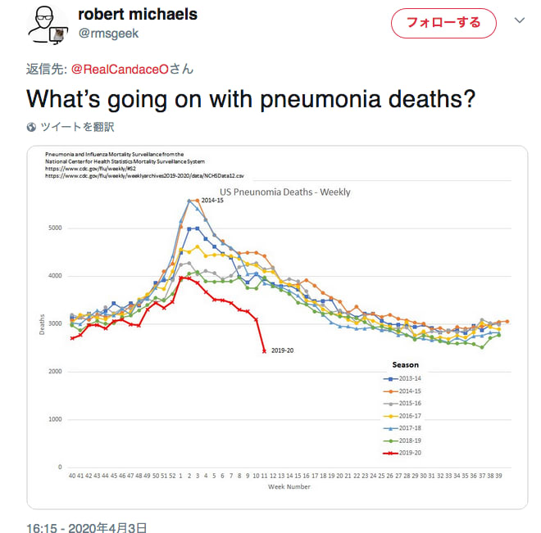Select the 2016-17 legend marker
The width and height of the screenshot is (541, 533).
click(390, 416)
